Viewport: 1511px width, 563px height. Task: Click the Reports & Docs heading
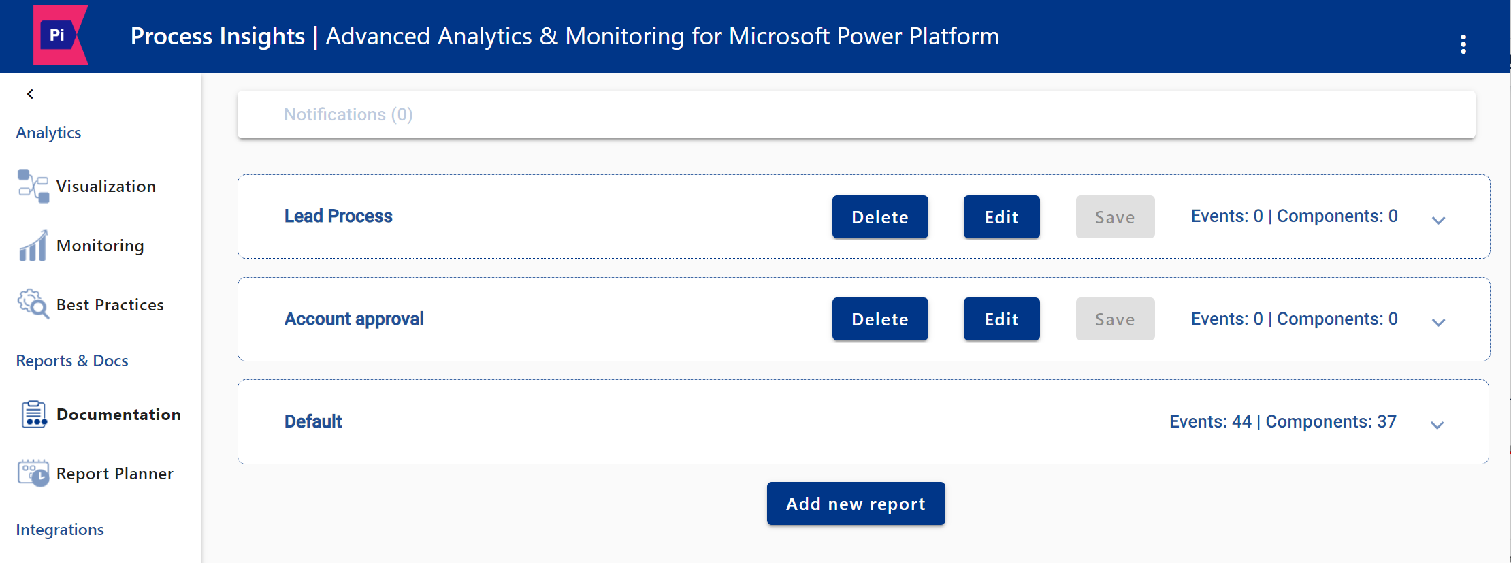tap(72, 360)
